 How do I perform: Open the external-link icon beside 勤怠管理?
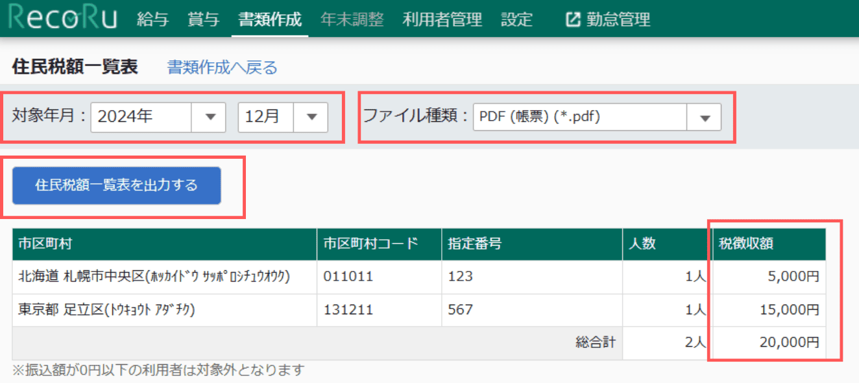point(573,19)
